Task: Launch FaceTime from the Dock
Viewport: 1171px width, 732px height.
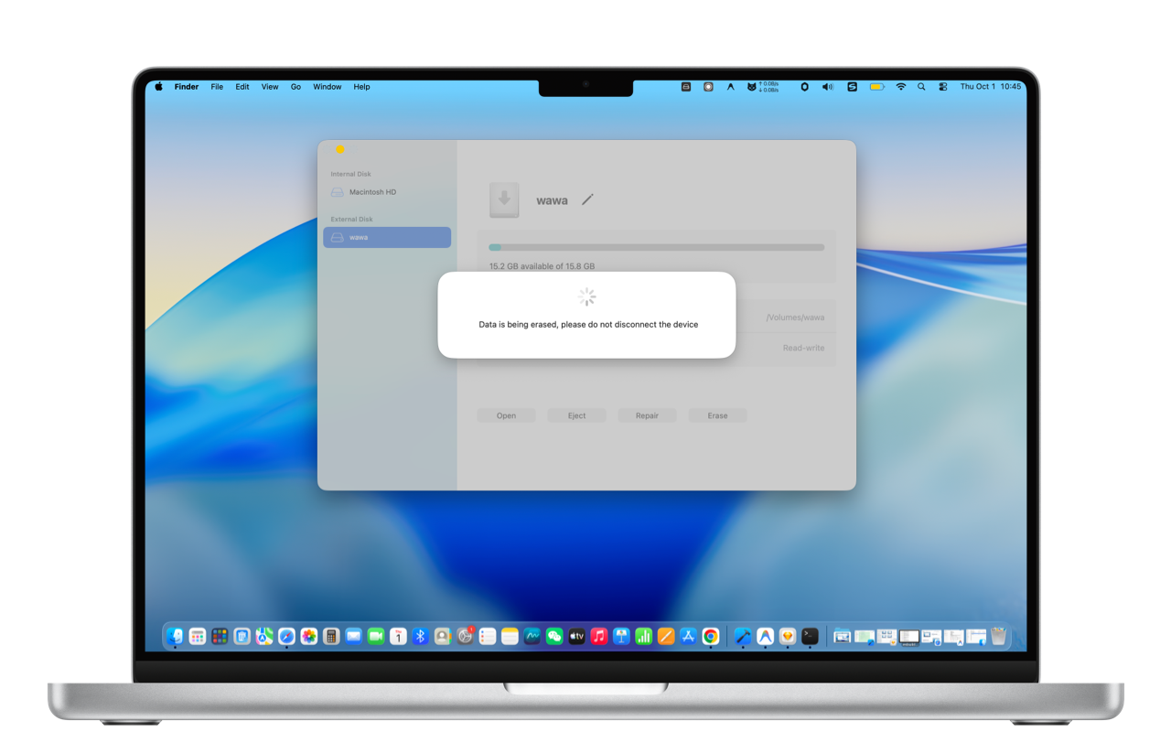Action: coord(376,636)
